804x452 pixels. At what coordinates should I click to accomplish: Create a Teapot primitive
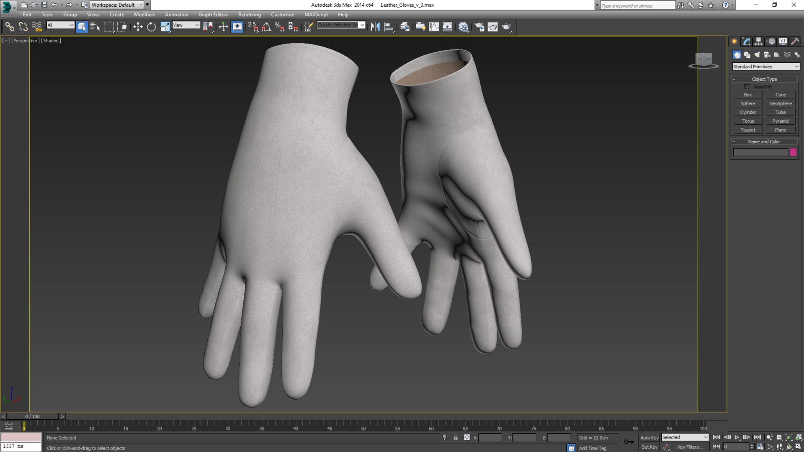[x=748, y=130]
